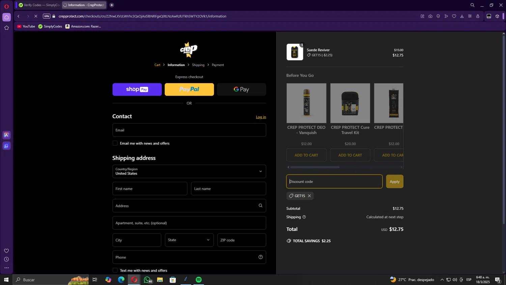Pay with the PayPal button
Image resolution: width=506 pixels, height=285 pixels.
pyautogui.click(x=189, y=89)
